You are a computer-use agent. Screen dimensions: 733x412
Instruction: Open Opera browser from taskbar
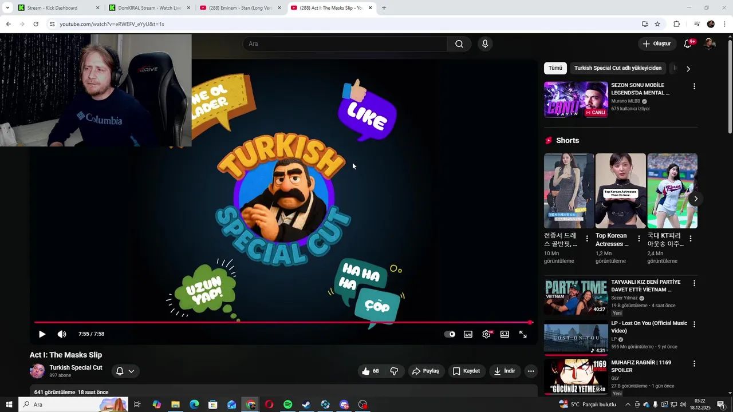(x=269, y=405)
